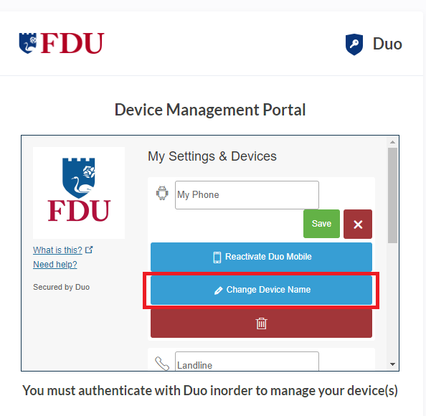Click the scrollbar down arrow
This screenshot has width=426, height=416.
[392, 364]
